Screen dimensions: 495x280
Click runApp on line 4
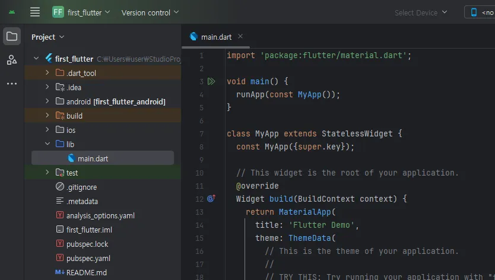pos(250,95)
